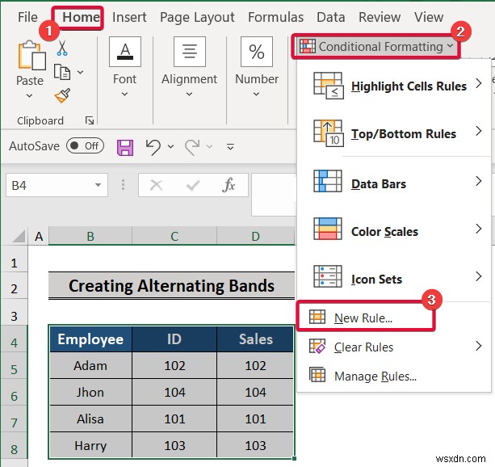
Task: Open the Undo history dropdown arrow
Action: click(x=171, y=146)
